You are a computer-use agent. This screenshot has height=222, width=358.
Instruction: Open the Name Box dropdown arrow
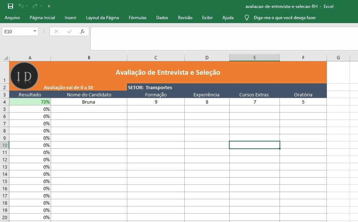[x=35, y=31]
